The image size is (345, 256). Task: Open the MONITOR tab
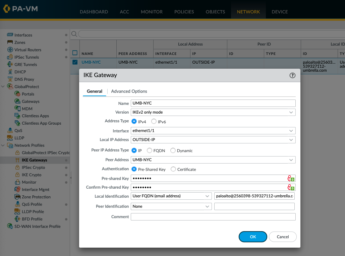(x=152, y=12)
